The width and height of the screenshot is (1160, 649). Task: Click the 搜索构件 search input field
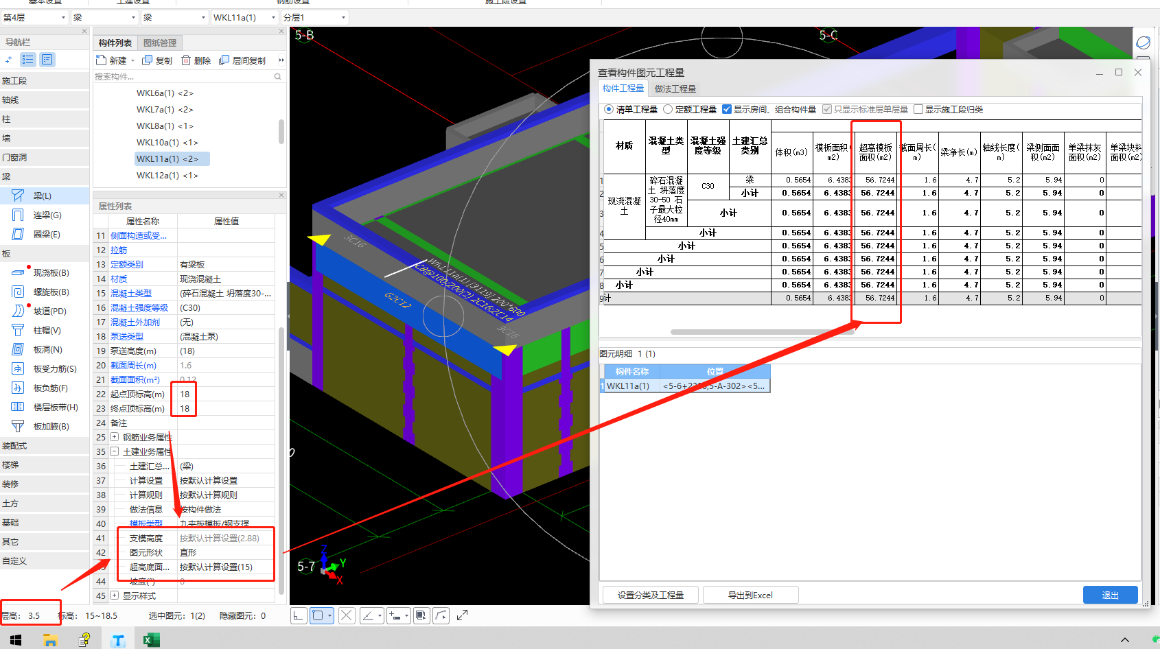[183, 76]
